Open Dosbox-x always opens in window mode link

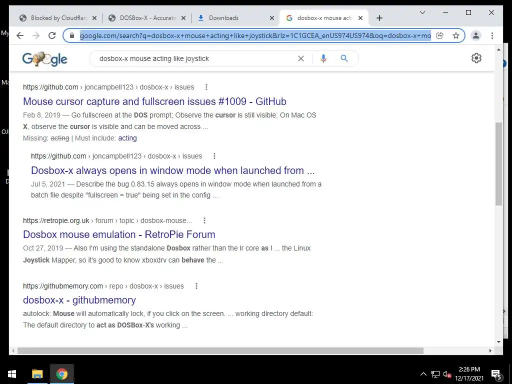click(x=172, y=170)
